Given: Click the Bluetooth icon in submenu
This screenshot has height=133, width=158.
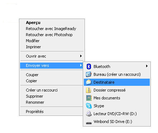Looking at the screenshot, I should click(89, 66).
